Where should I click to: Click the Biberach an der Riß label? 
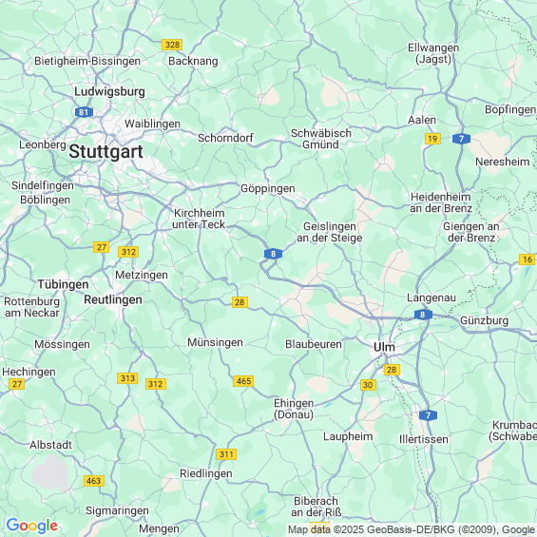pyautogui.click(x=316, y=507)
